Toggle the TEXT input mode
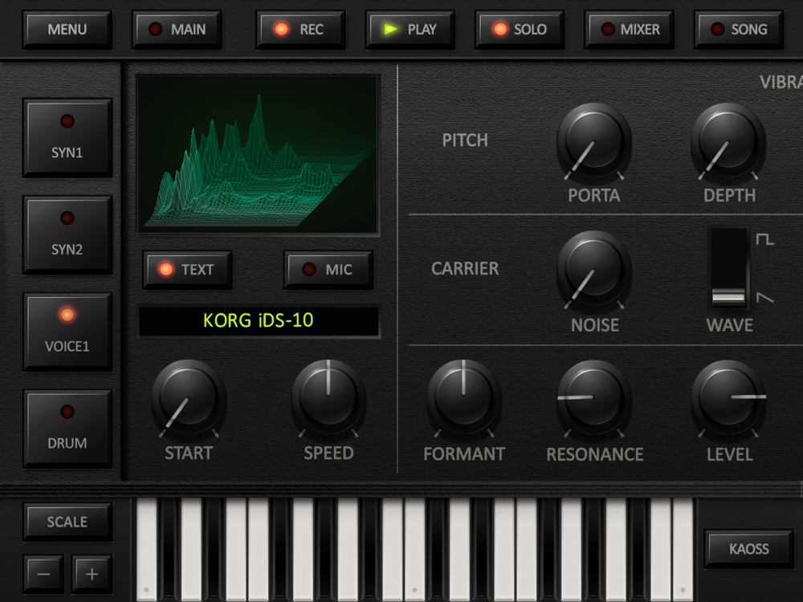 pos(187,269)
